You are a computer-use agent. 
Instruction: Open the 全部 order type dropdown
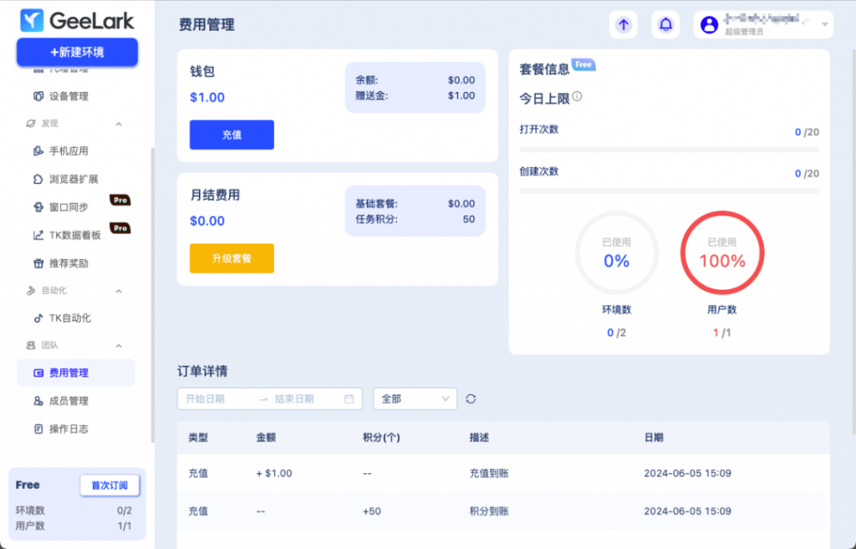[x=415, y=399]
